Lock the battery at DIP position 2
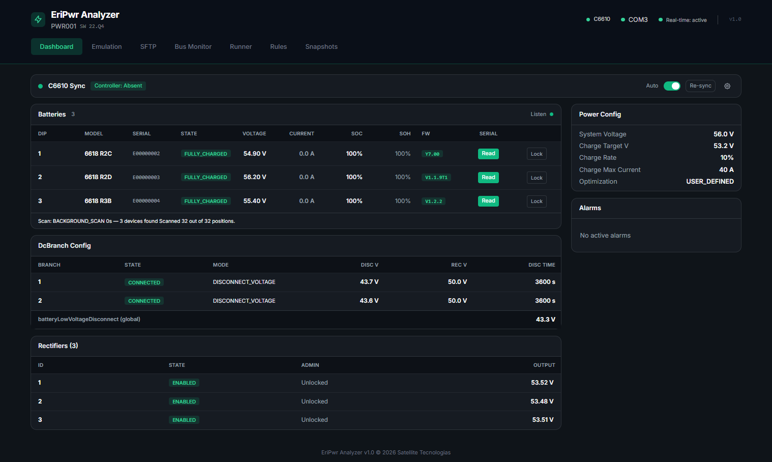 tap(537, 177)
